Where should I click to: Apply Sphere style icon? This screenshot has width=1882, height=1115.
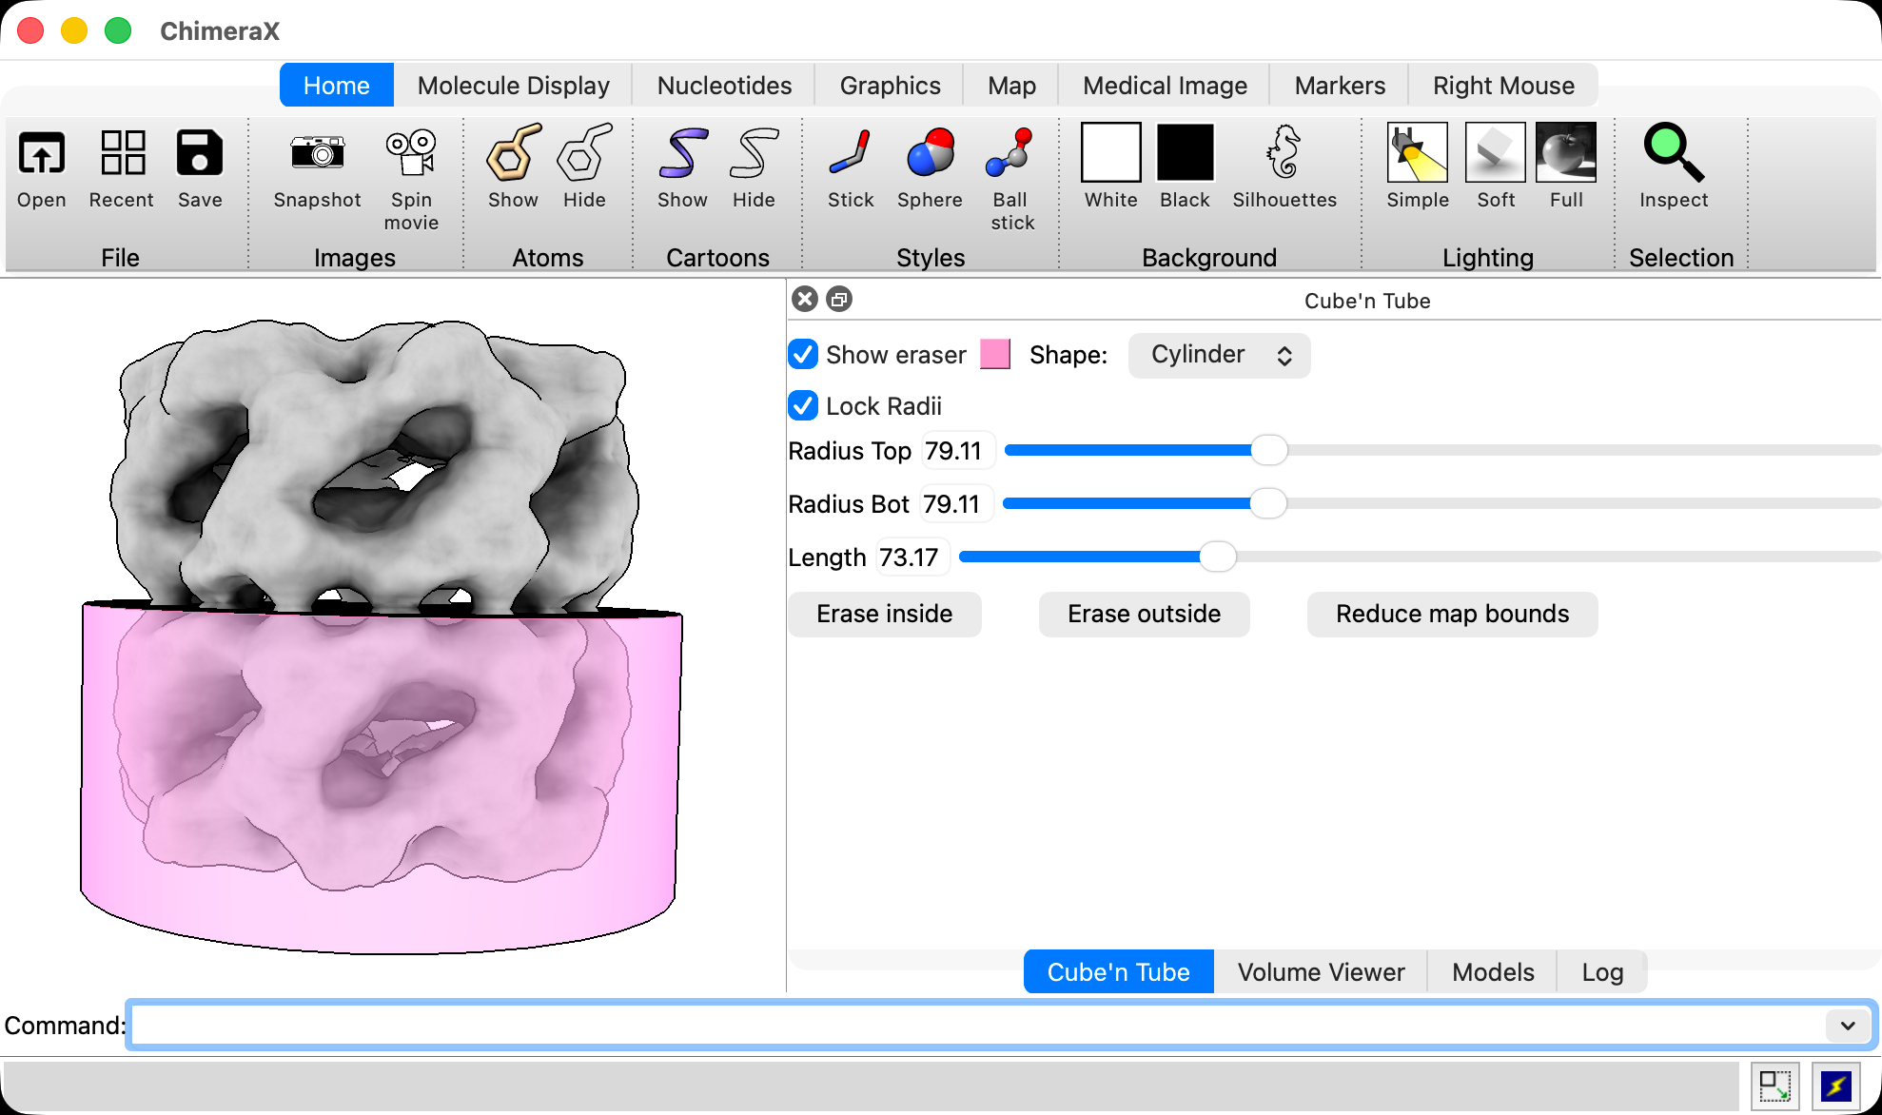[x=930, y=152]
